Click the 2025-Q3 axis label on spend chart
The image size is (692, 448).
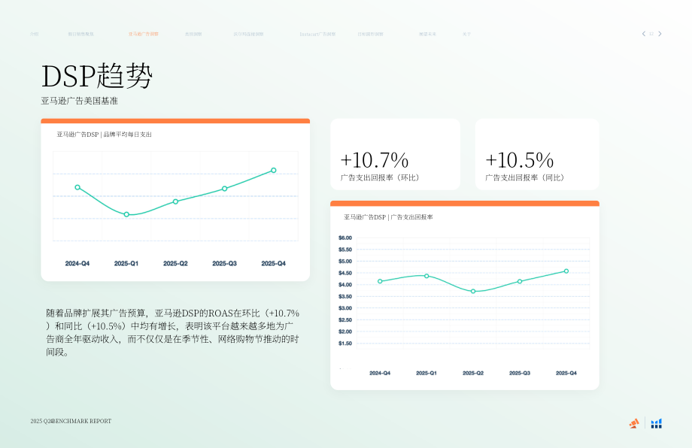[x=225, y=263]
